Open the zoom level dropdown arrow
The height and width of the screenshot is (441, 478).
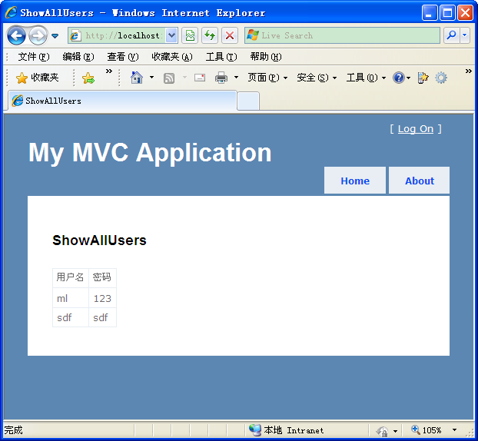(x=454, y=430)
